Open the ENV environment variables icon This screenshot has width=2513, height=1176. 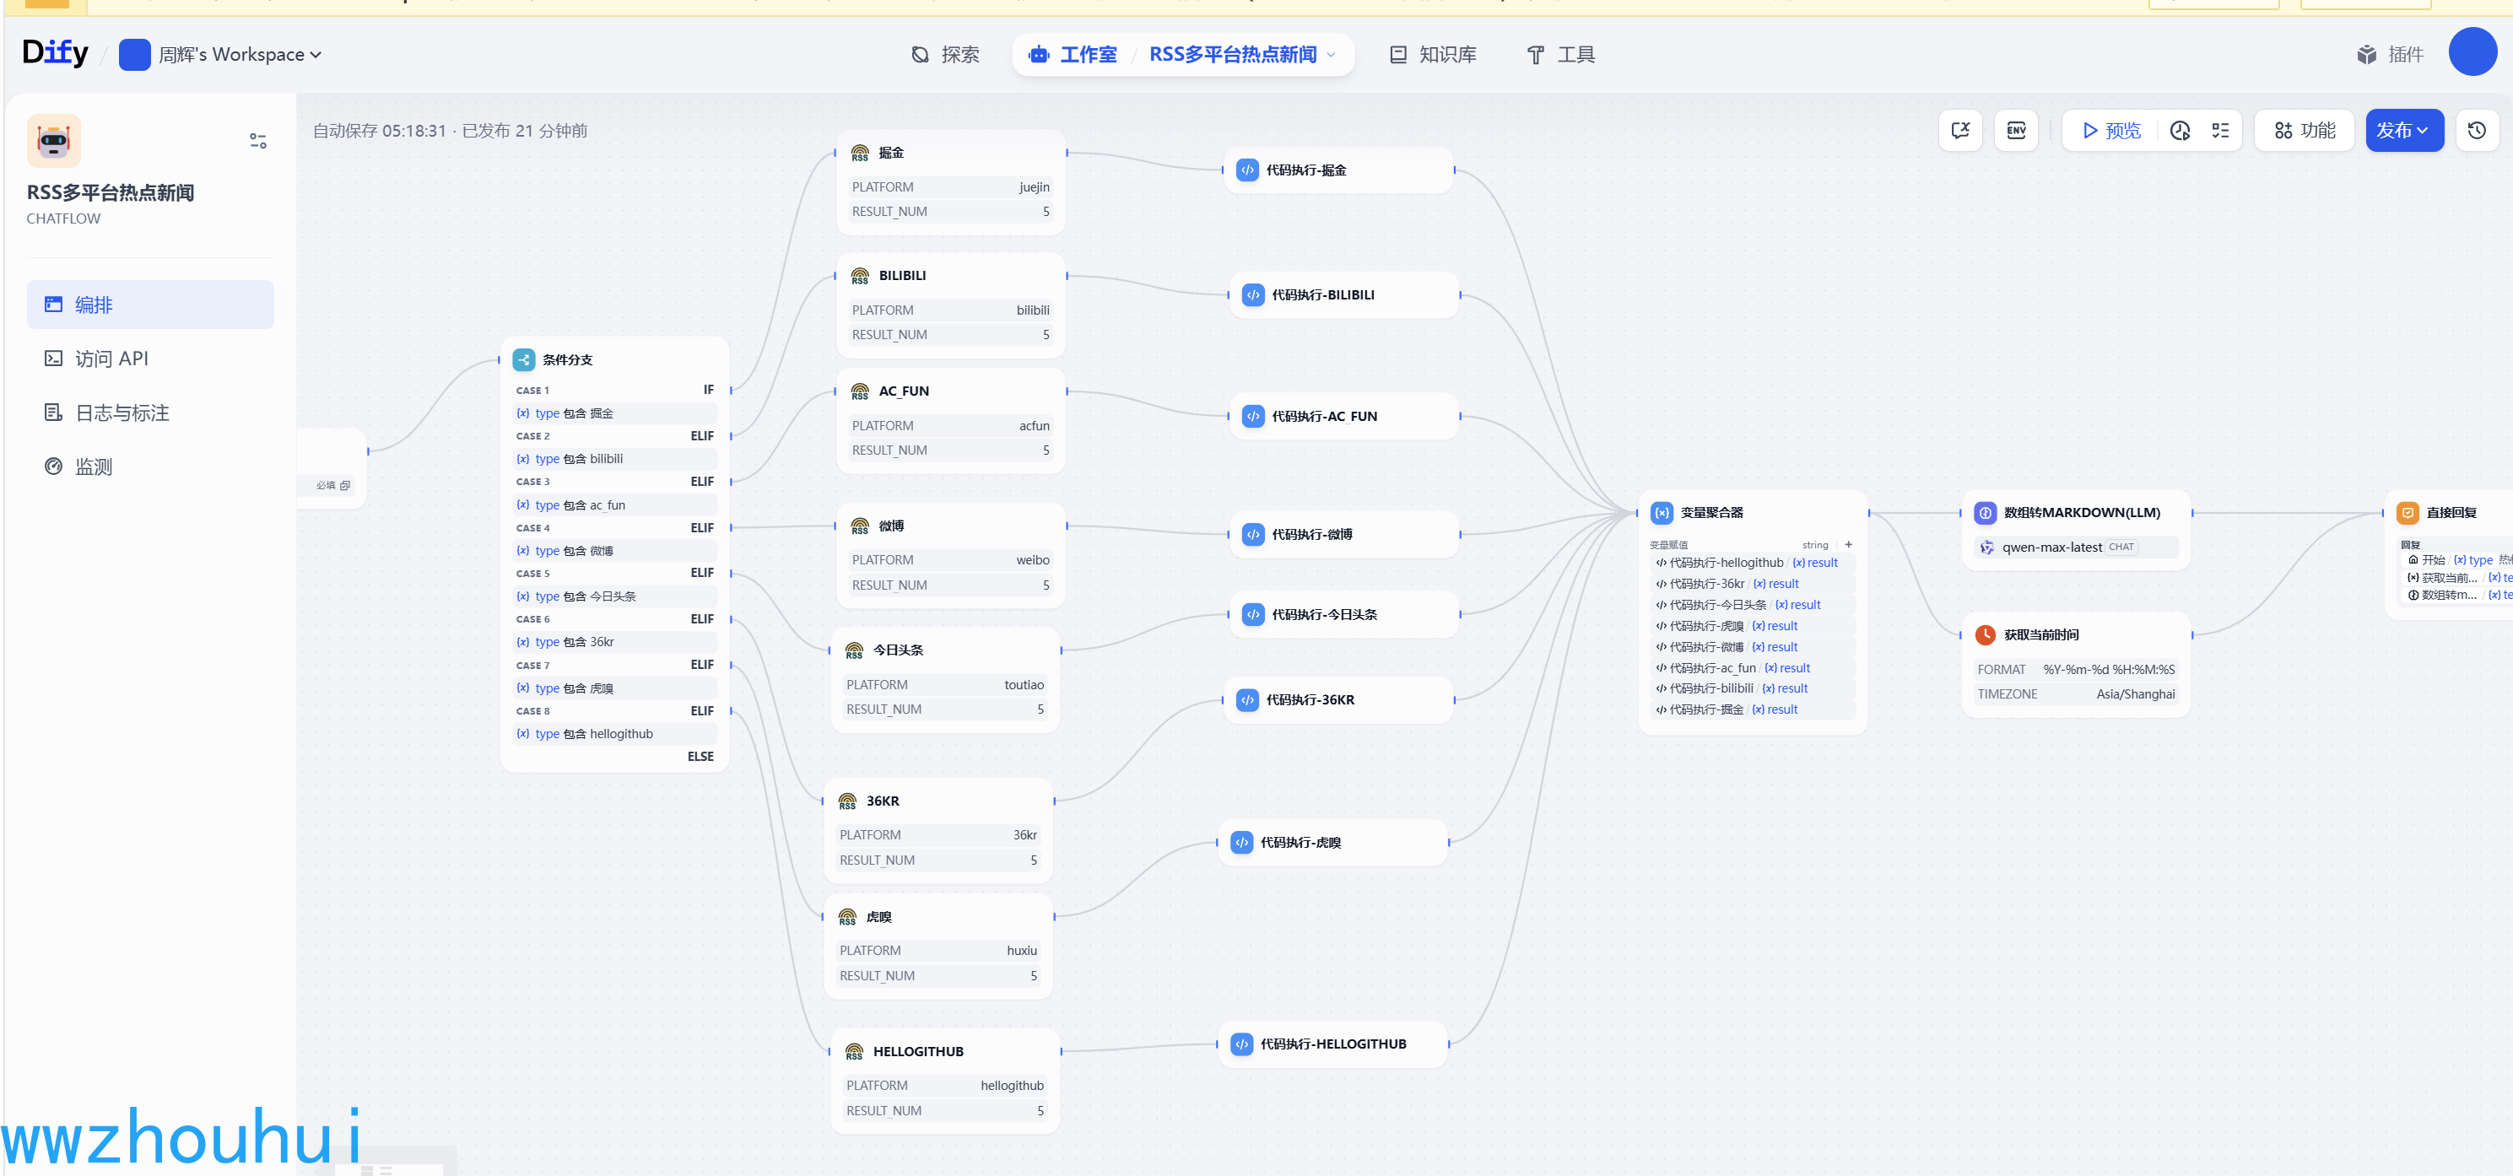click(2015, 131)
